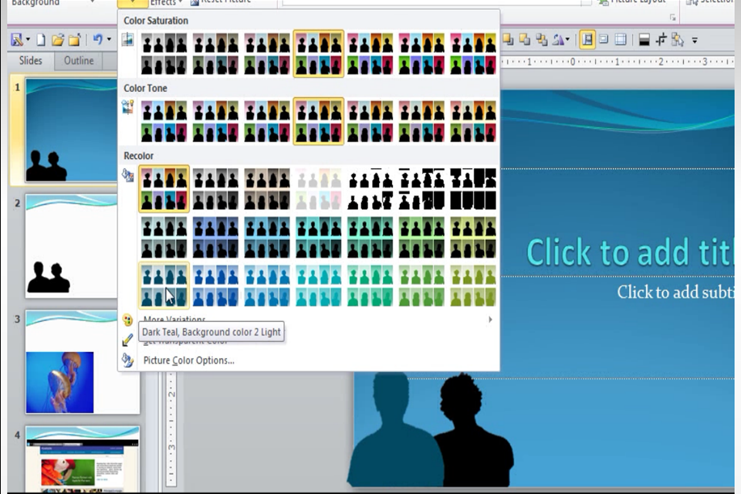Click the bring forward icon in toolbar
The width and height of the screenshot is (741, 494).
[508, 39]
